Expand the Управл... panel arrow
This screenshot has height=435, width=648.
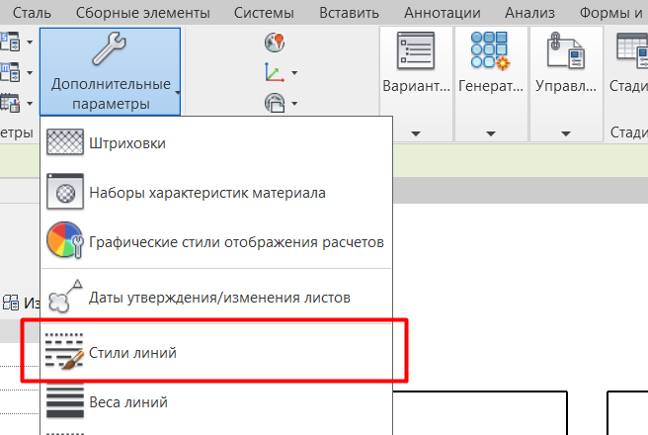pos(566,133)
